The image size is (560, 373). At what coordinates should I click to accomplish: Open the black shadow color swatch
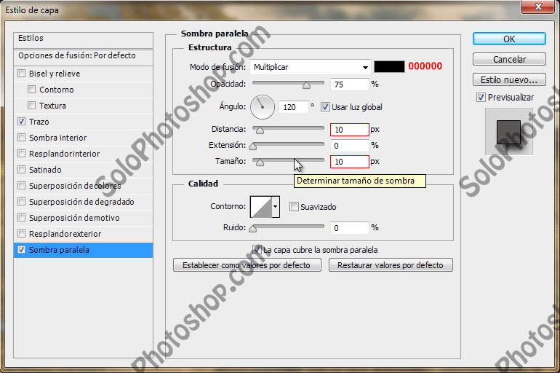click(x=389, y=66)
